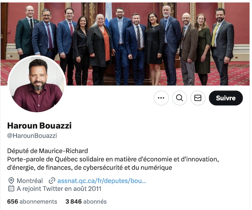Click the link chain icon beside URL
The width and height of the screenshot is (252, 210).
click(x=52, y=181)
